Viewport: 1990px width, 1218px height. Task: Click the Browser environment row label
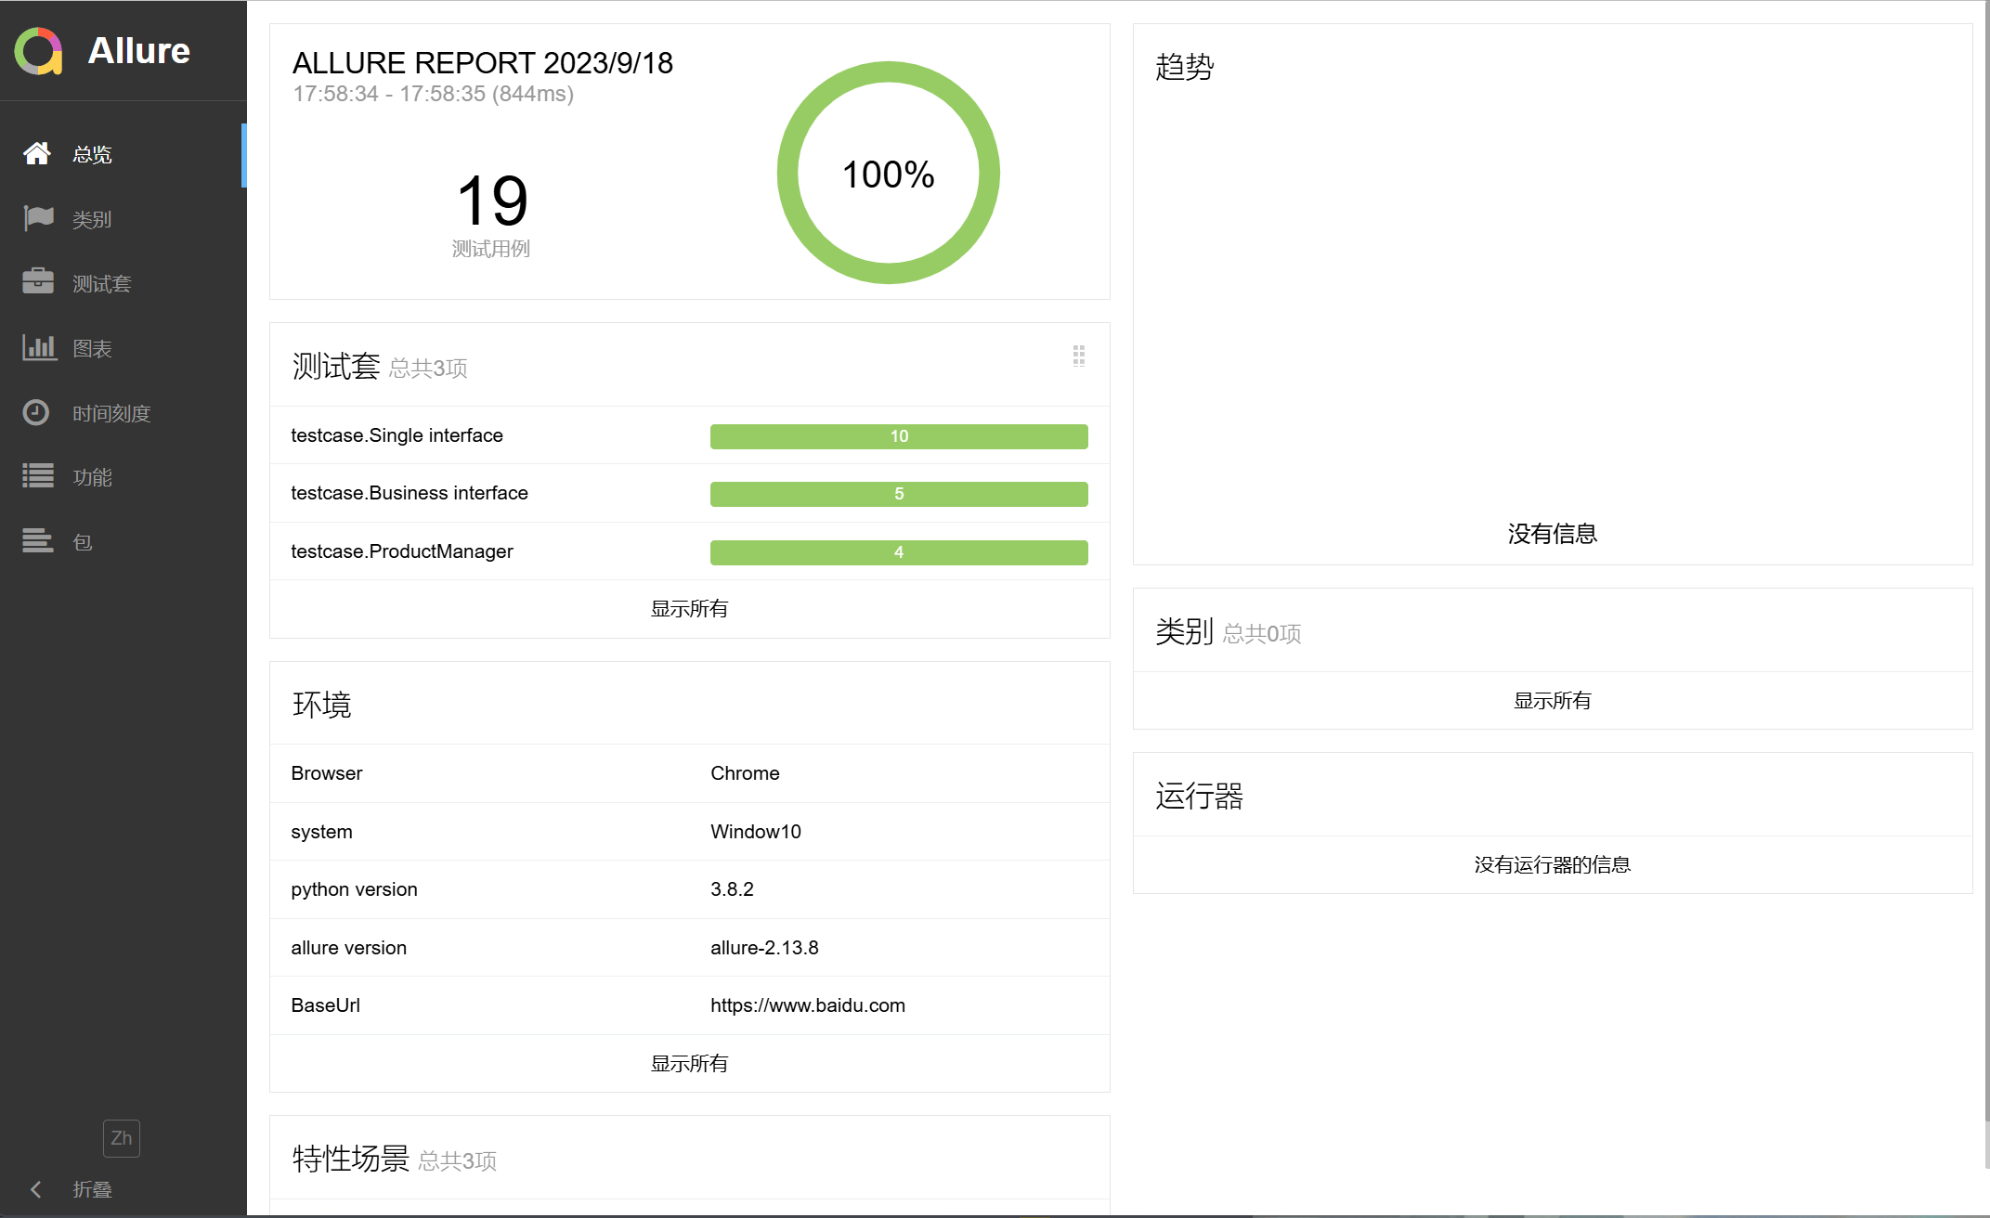pyautogui.click(x=326, y=773)
